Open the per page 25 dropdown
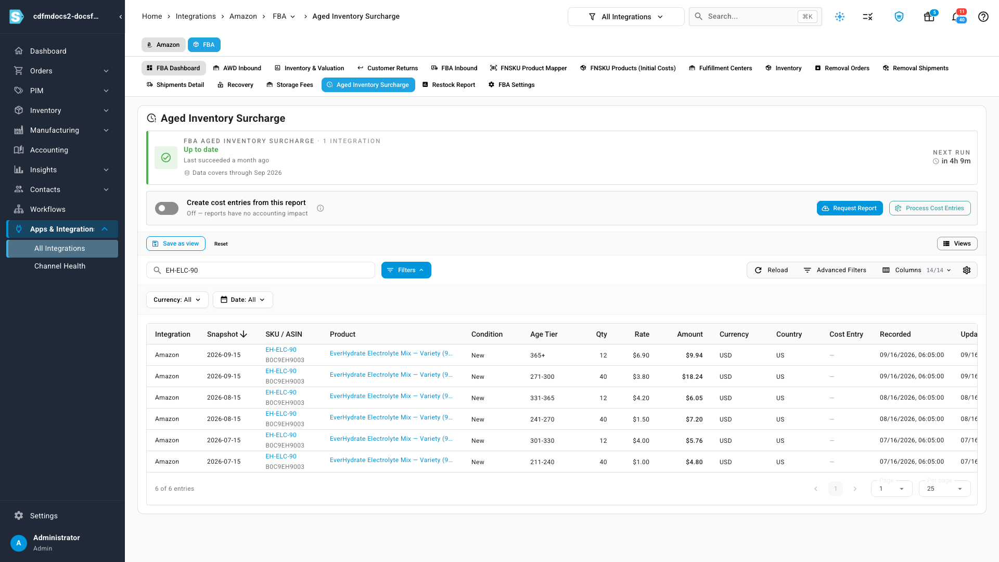Screen dimensions: 999x562 pyautogui.click(x=944, y=489)
